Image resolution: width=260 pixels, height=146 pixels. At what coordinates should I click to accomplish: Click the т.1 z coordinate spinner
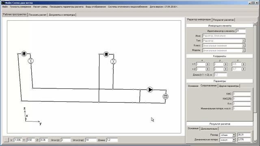tap(243, 64)
